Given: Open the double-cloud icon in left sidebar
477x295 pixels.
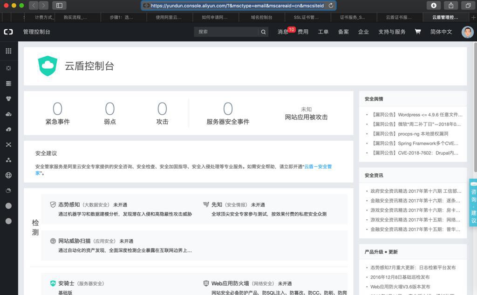Looking at the screenshot, I should pyautogui.click(x=8, y=114).
